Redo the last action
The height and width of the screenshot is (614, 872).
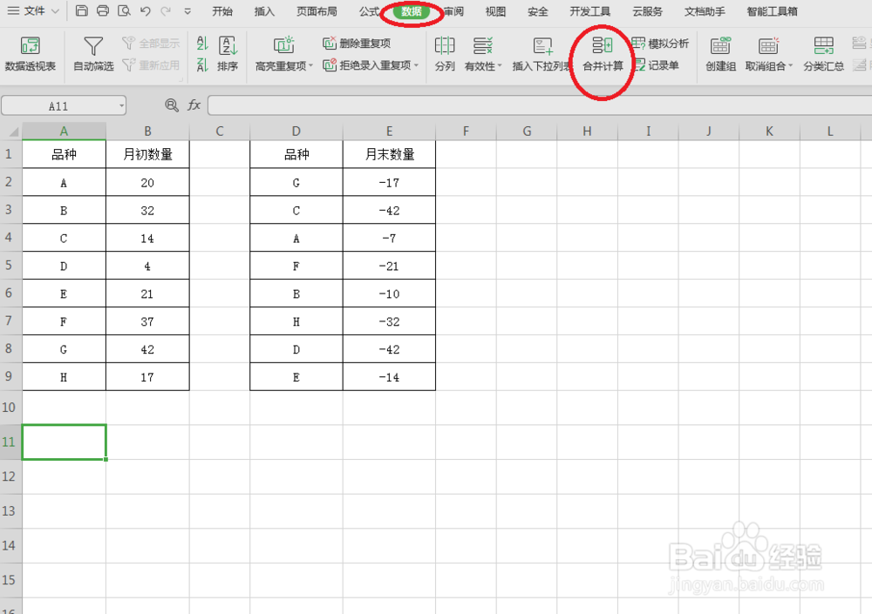click(166, 10)
